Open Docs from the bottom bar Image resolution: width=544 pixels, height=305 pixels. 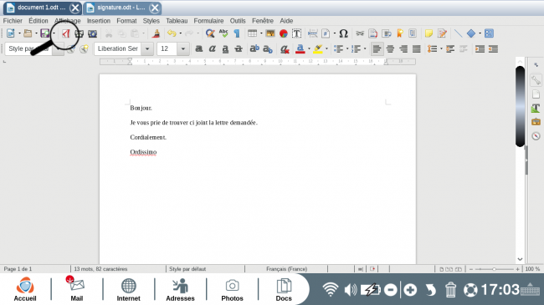[284, 289]
